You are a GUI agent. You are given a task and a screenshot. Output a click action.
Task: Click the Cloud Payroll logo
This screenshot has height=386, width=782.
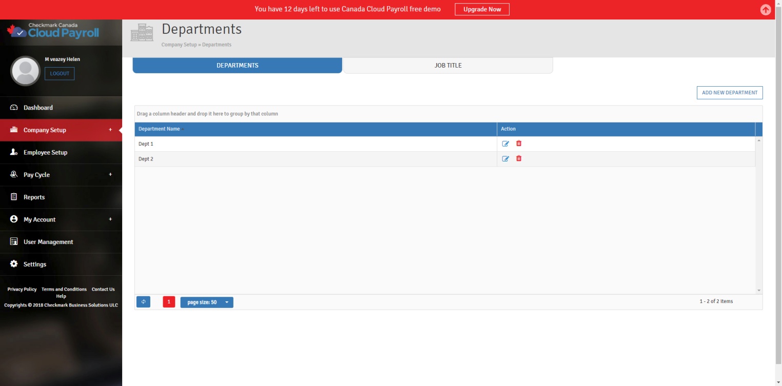click(x=53, y=31)
